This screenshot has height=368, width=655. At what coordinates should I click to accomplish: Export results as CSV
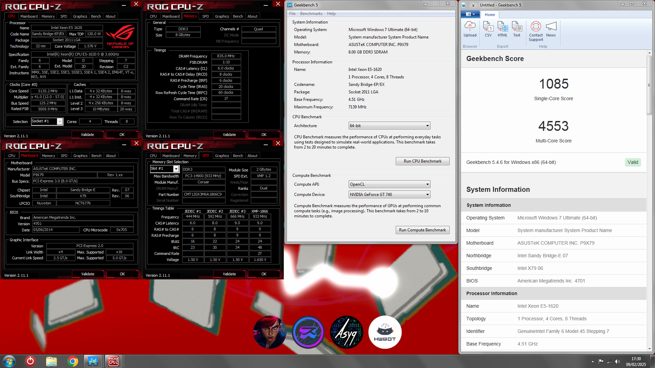488,29
